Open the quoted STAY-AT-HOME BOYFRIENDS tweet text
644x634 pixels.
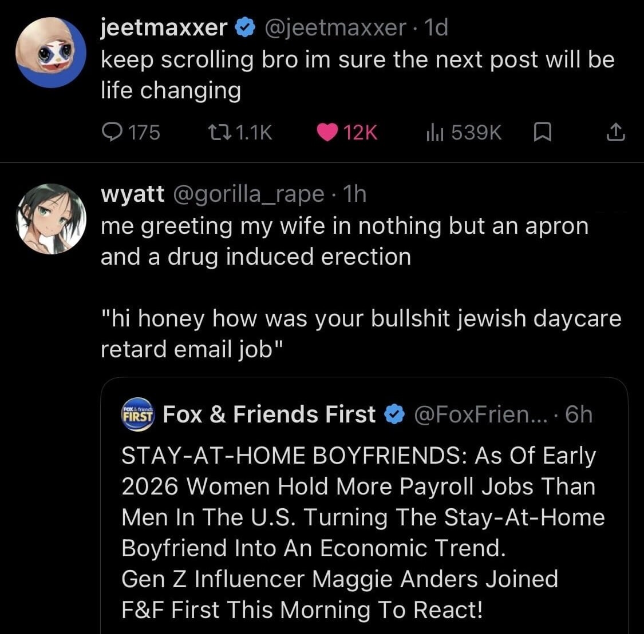pyautogui.click(x=359, y=532)
